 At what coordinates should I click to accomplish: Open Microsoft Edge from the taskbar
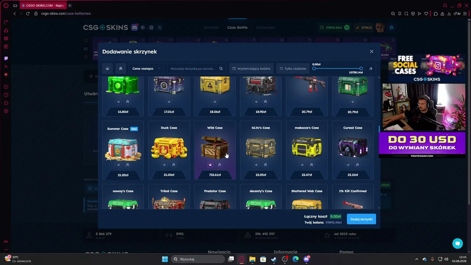pyautogui.click(x=295, y=259)
